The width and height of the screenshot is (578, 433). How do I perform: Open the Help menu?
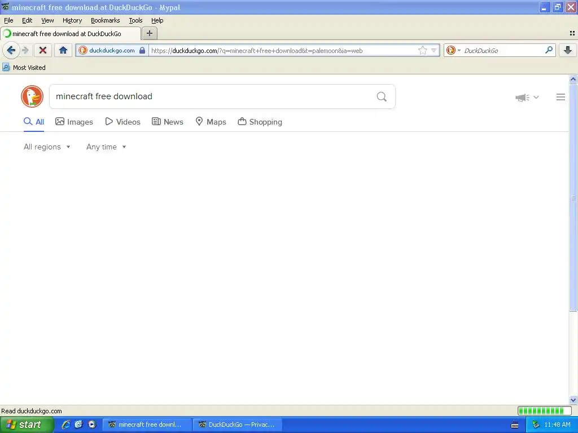[x=157, y=20]
